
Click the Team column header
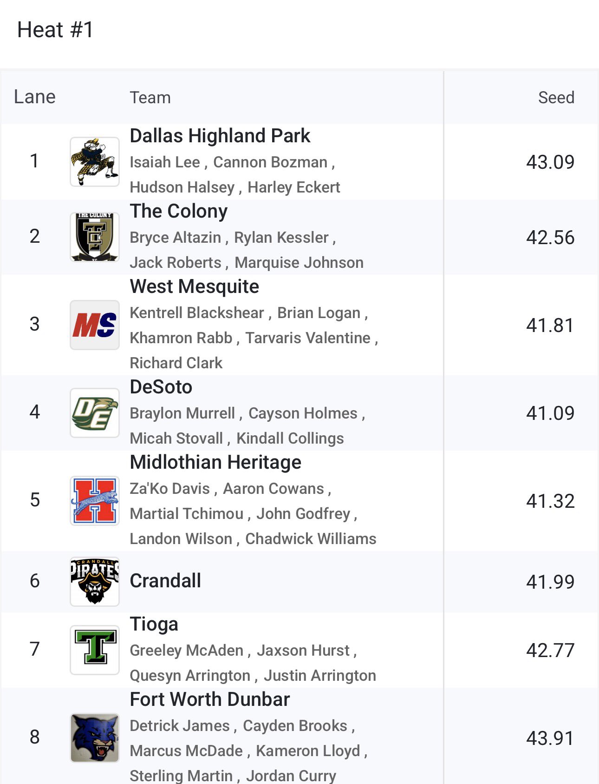(x=150, y=98)
